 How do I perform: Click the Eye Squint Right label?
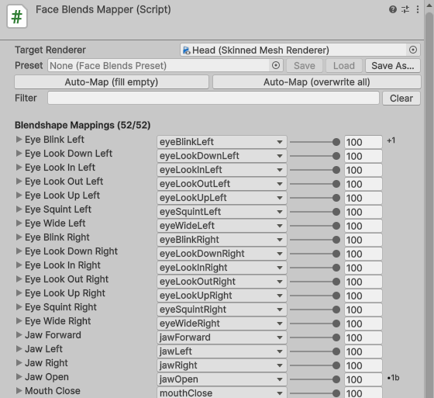[60, 306]
